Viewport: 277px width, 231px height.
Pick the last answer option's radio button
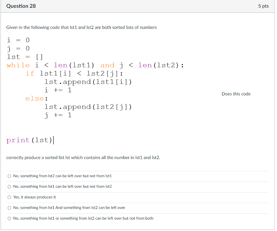[9, 218]
